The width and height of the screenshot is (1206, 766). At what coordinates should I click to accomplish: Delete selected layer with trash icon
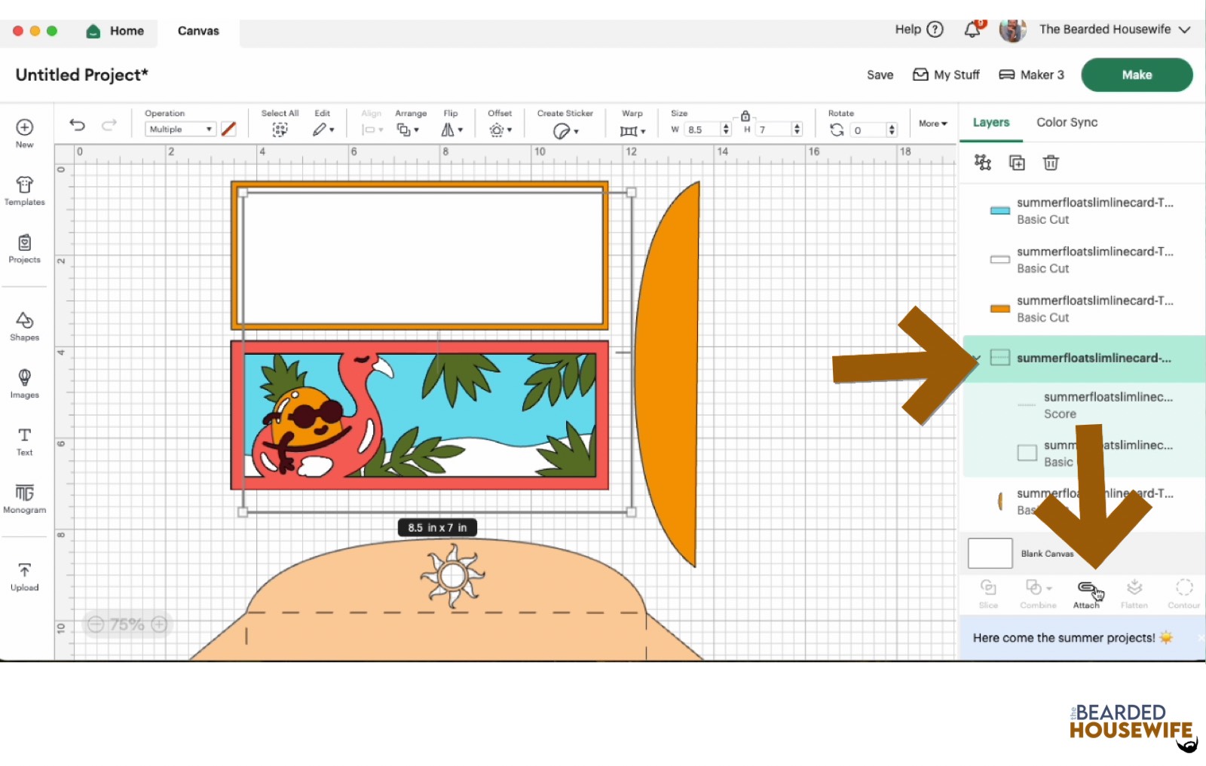[1050, 163]
